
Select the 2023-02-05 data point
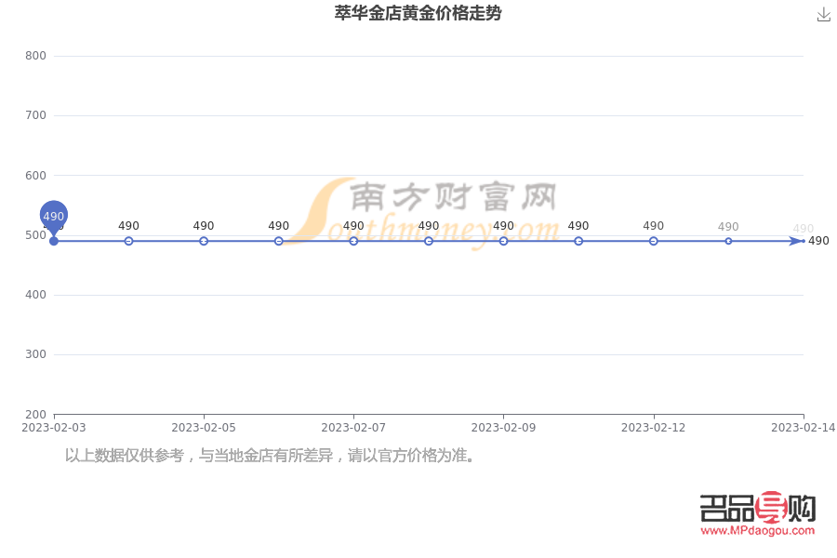(x=203, y=239)
